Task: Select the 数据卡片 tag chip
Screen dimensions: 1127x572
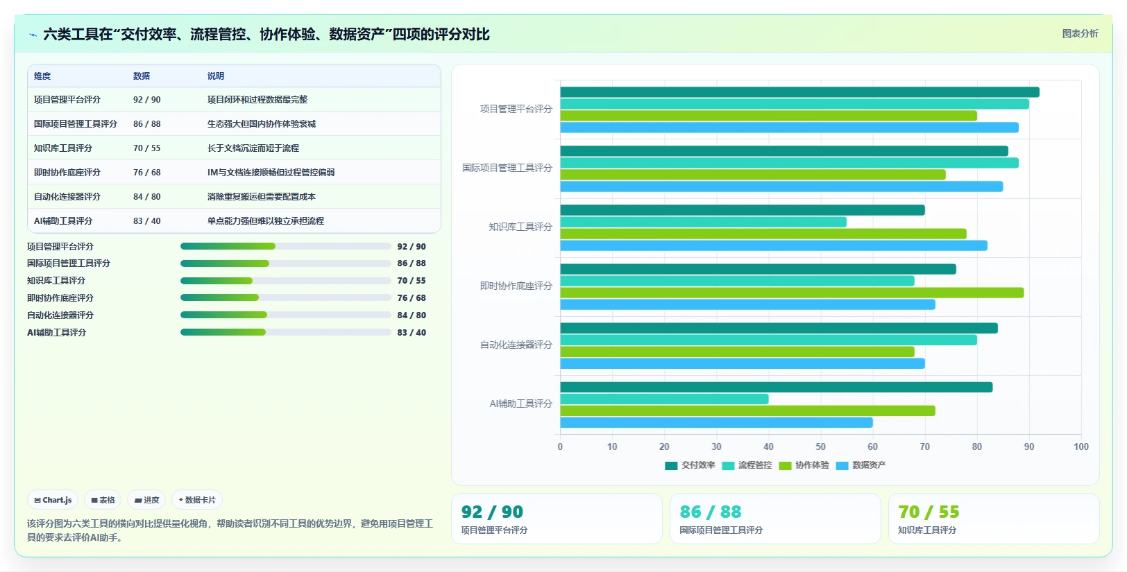Action: tap(197, 500)
